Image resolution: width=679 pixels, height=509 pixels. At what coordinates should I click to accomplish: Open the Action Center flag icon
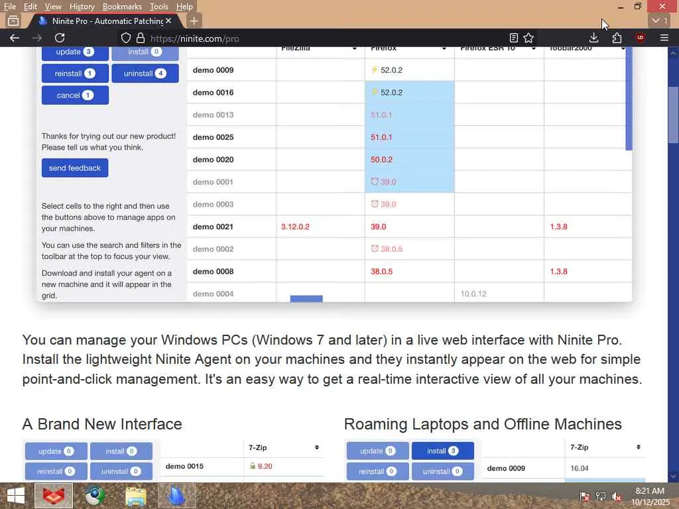[584, 496]
